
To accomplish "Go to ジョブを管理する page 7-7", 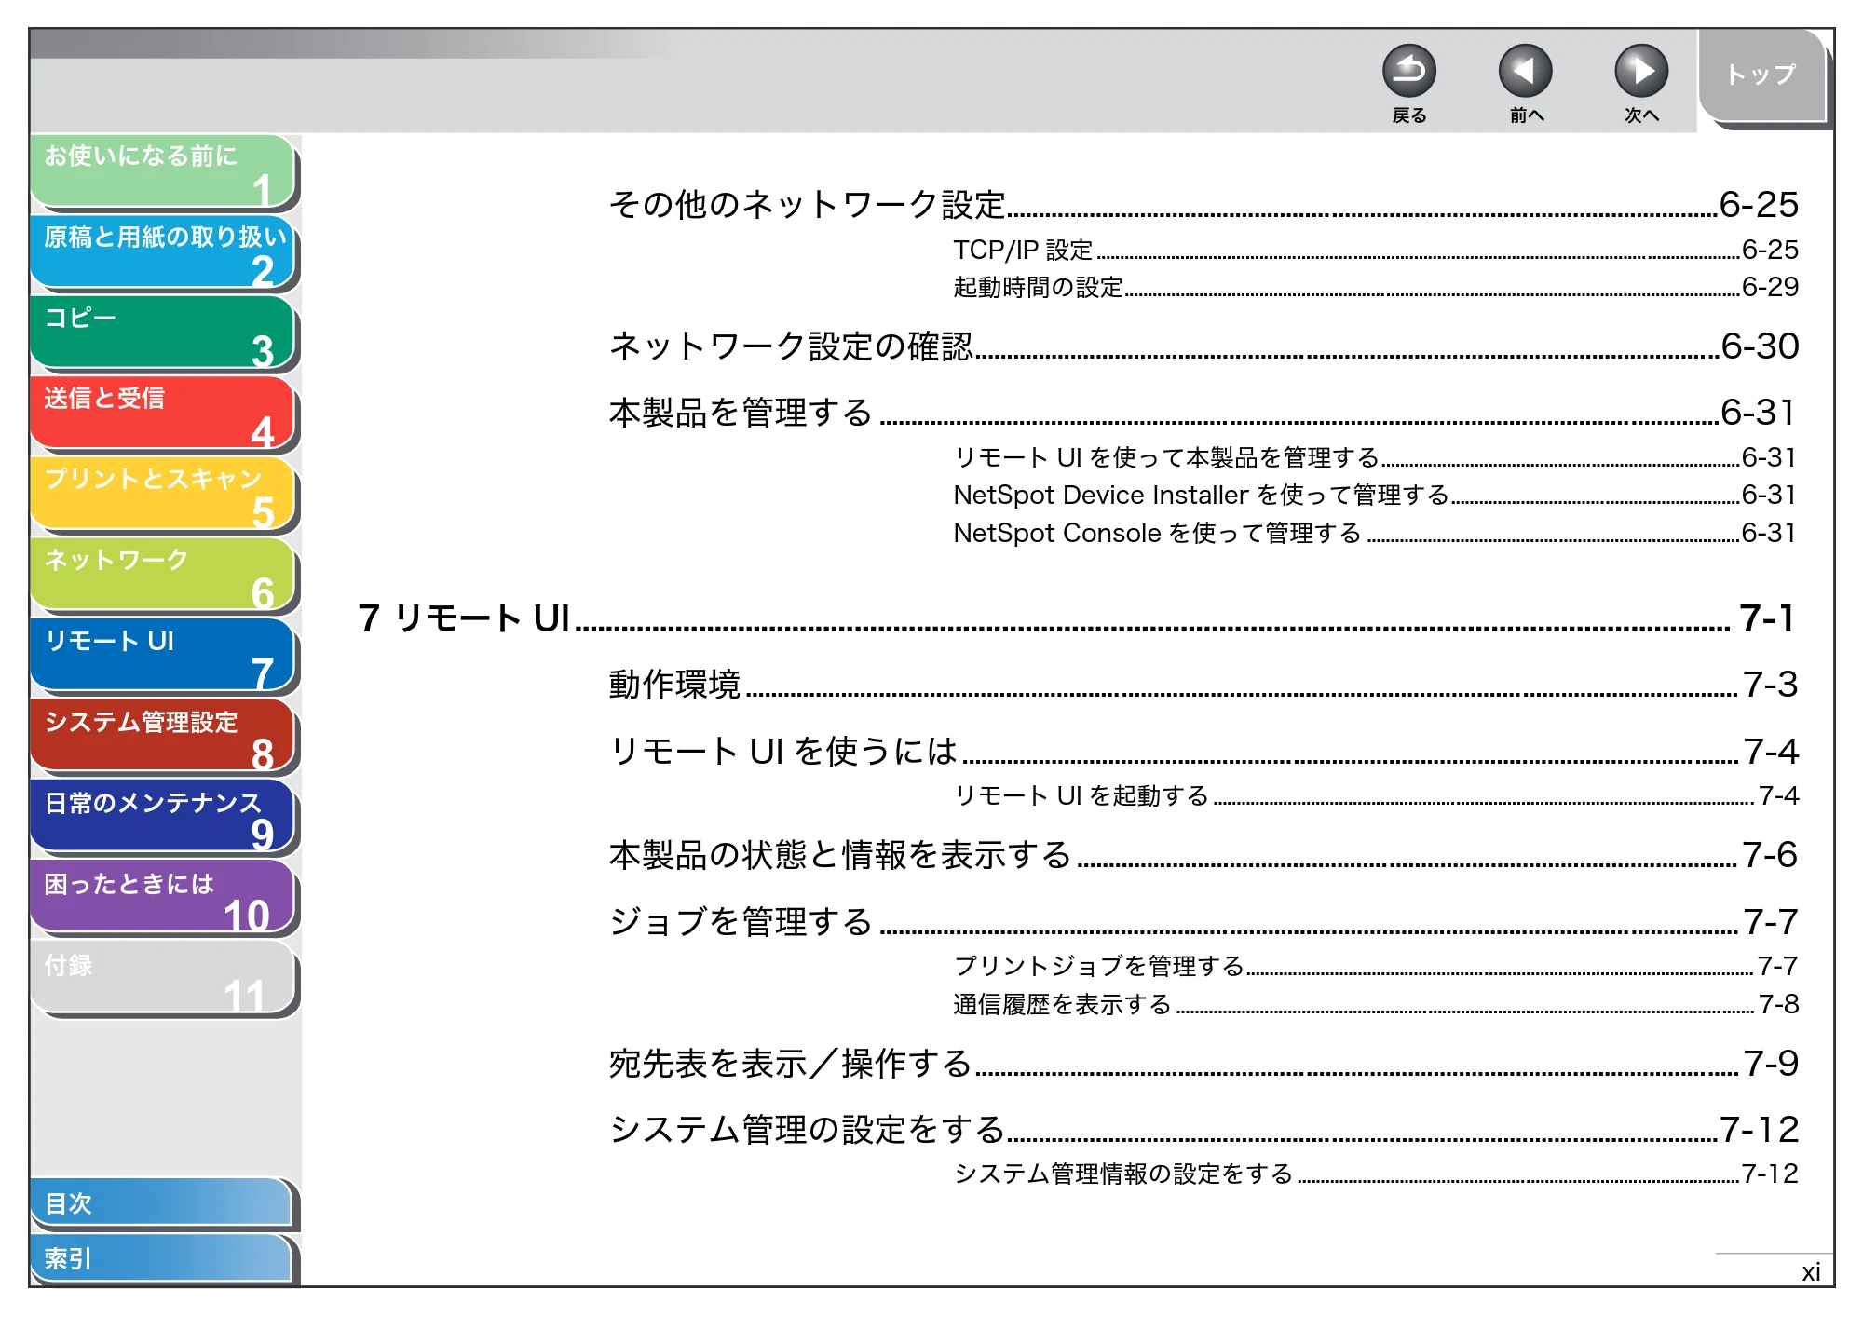I will coord(1203,921).
